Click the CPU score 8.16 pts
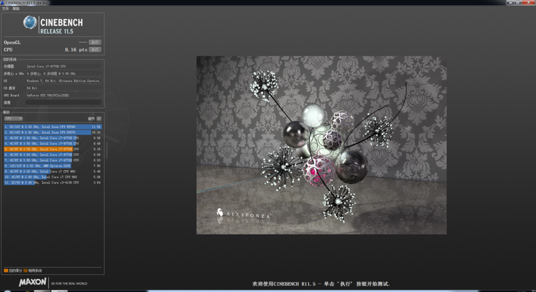 pos(76,49)
